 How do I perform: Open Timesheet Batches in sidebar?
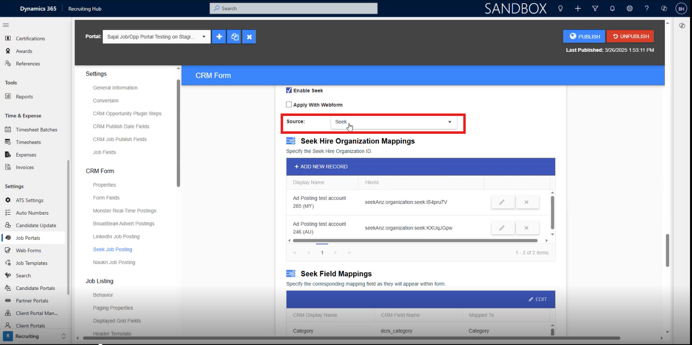tap(36, 130)
